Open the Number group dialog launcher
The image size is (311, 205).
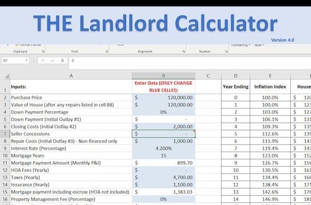pyautogui.click(x=226, y=51)
